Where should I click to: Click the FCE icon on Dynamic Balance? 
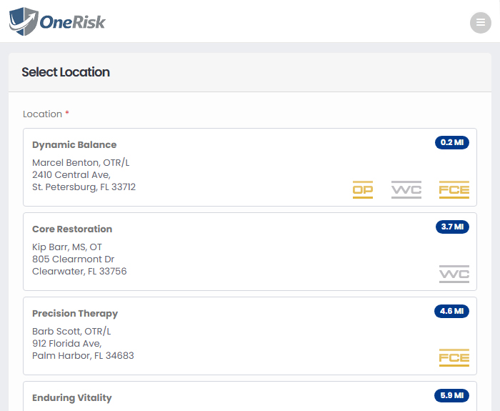[x=454, y=190]
